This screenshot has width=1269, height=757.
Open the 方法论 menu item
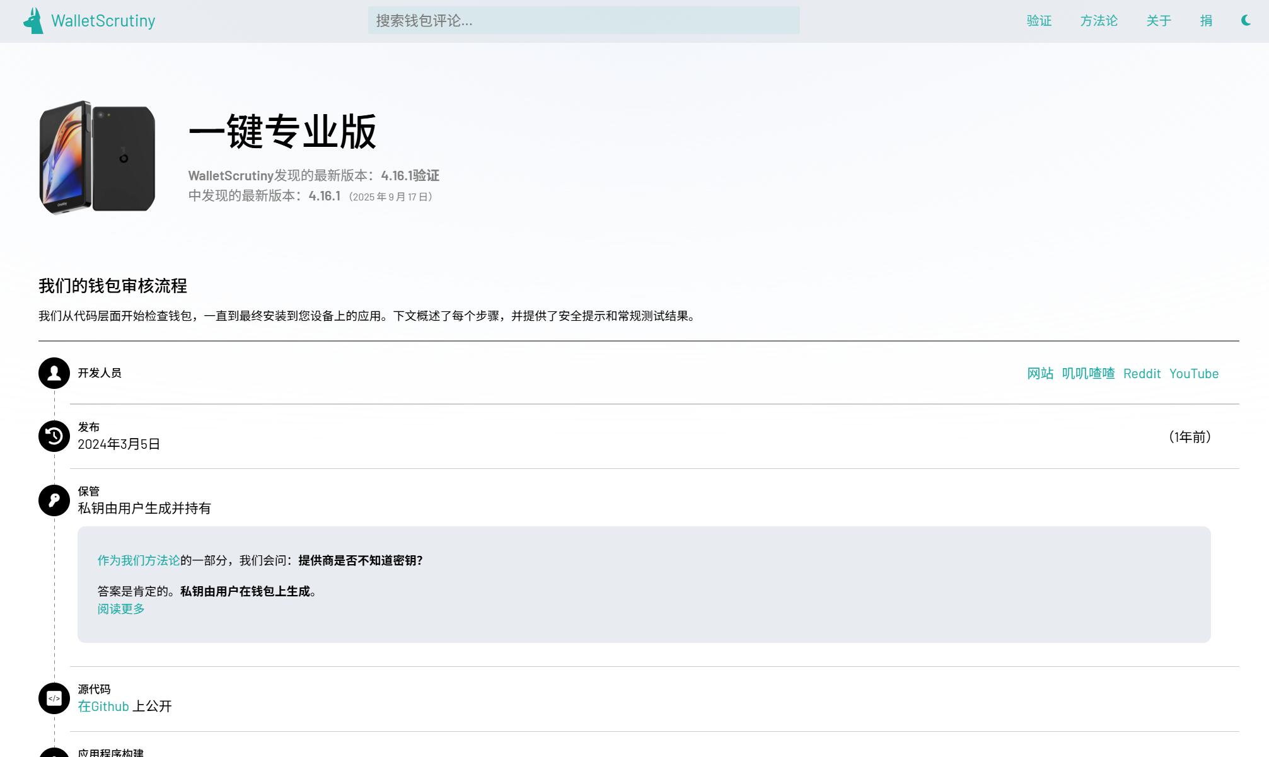coord(1099,21)
